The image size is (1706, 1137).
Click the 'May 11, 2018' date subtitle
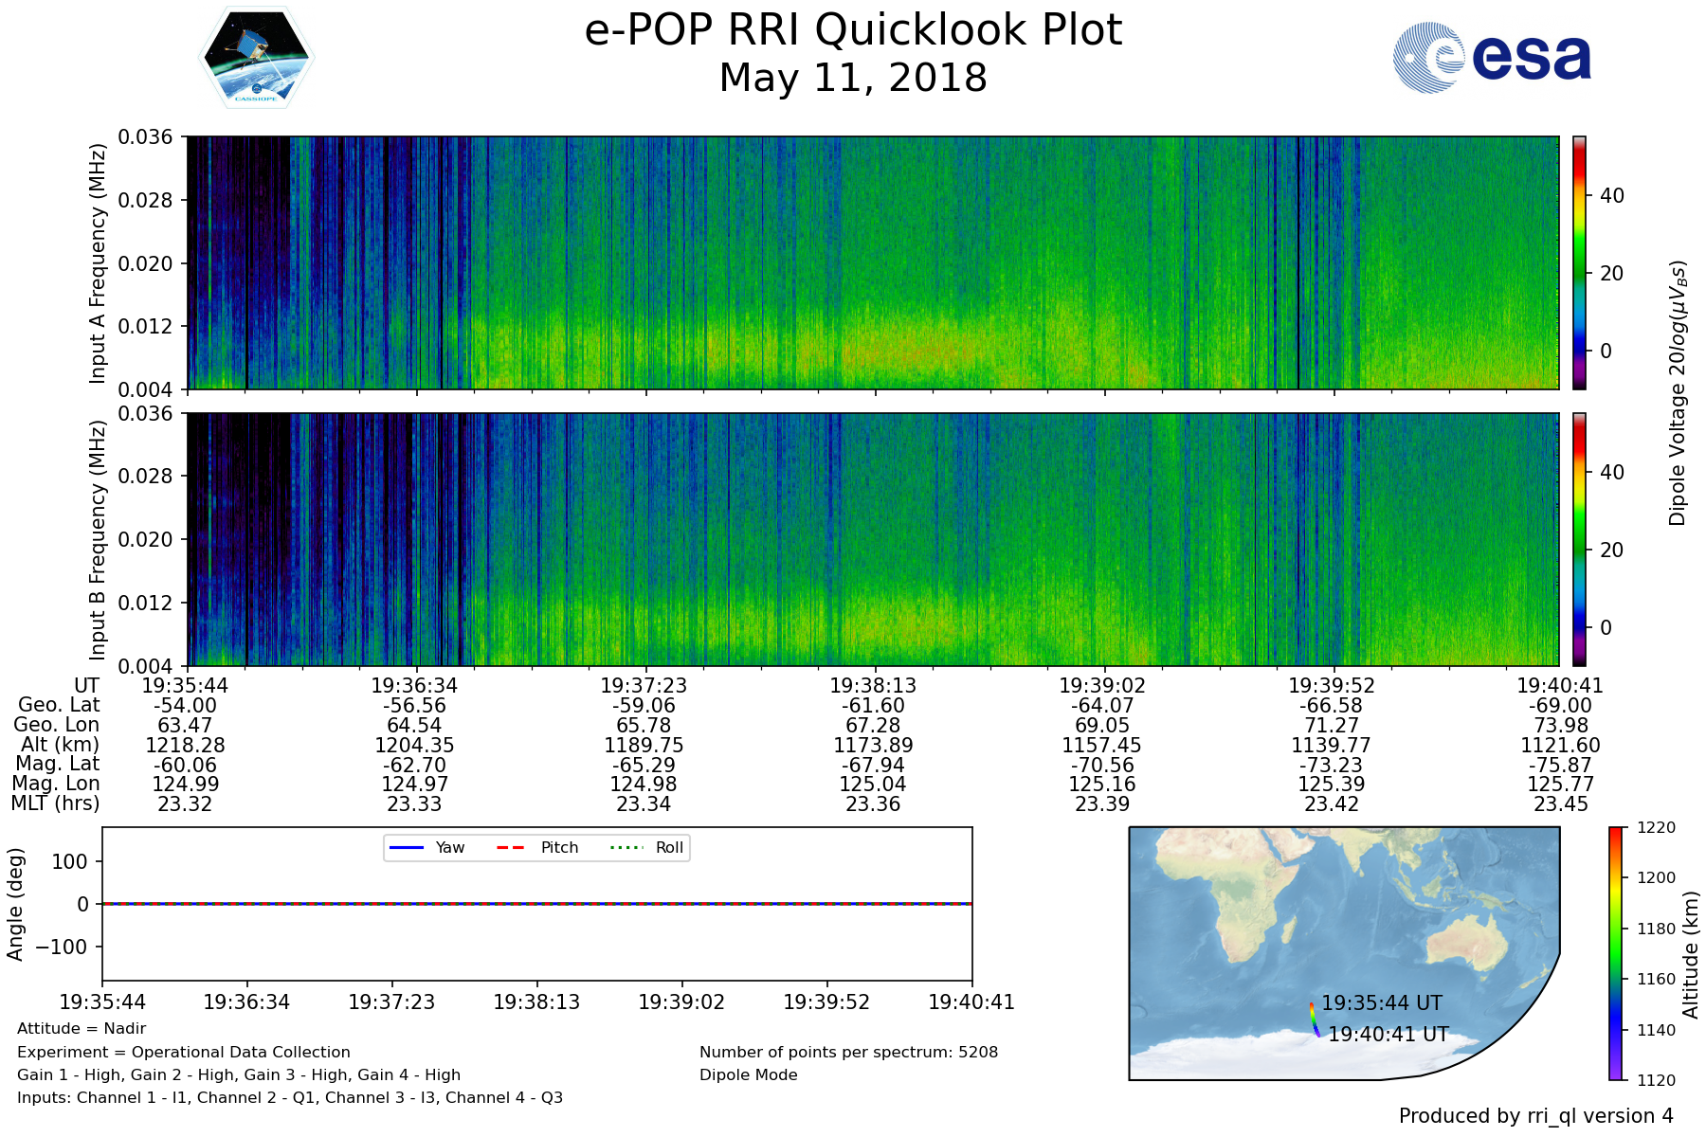853,78
